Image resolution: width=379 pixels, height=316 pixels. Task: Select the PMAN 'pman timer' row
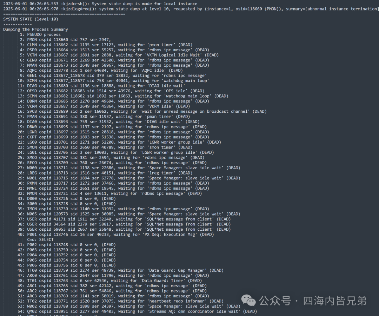[104, 117]
